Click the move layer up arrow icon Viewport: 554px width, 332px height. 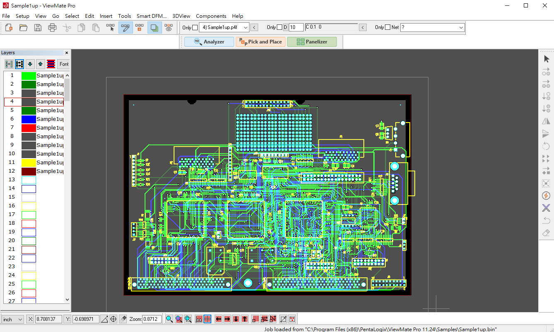(x=40, y=64)
